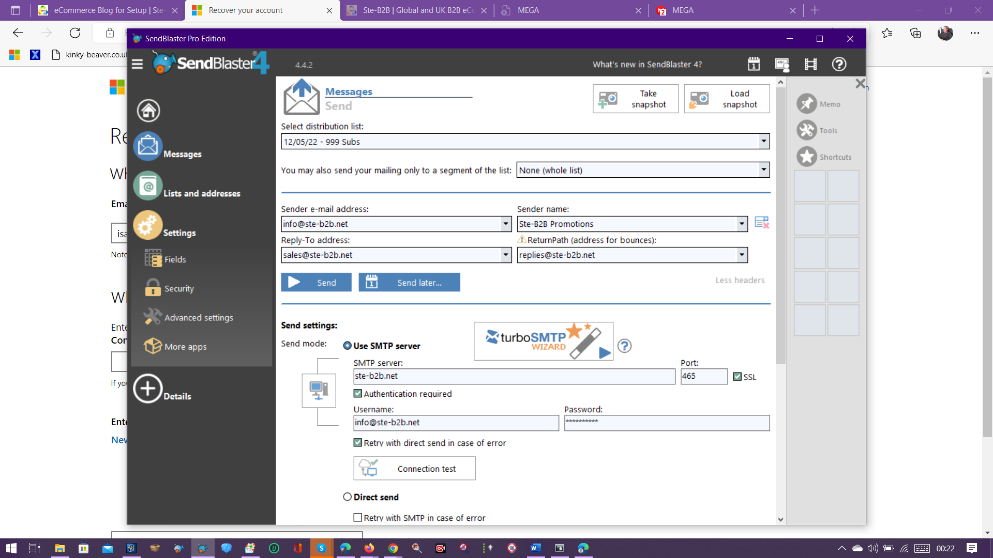Toggle Authentication required checkbox
Screen dimensions: 993x558
[x=357, y=394]
